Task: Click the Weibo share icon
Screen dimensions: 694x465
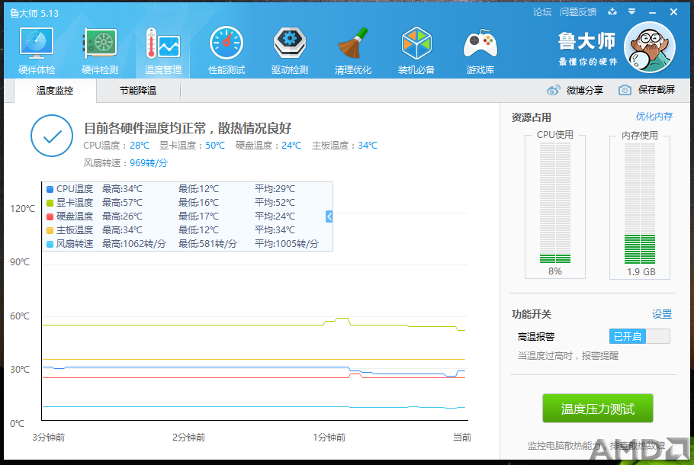Action: point(553,90)
